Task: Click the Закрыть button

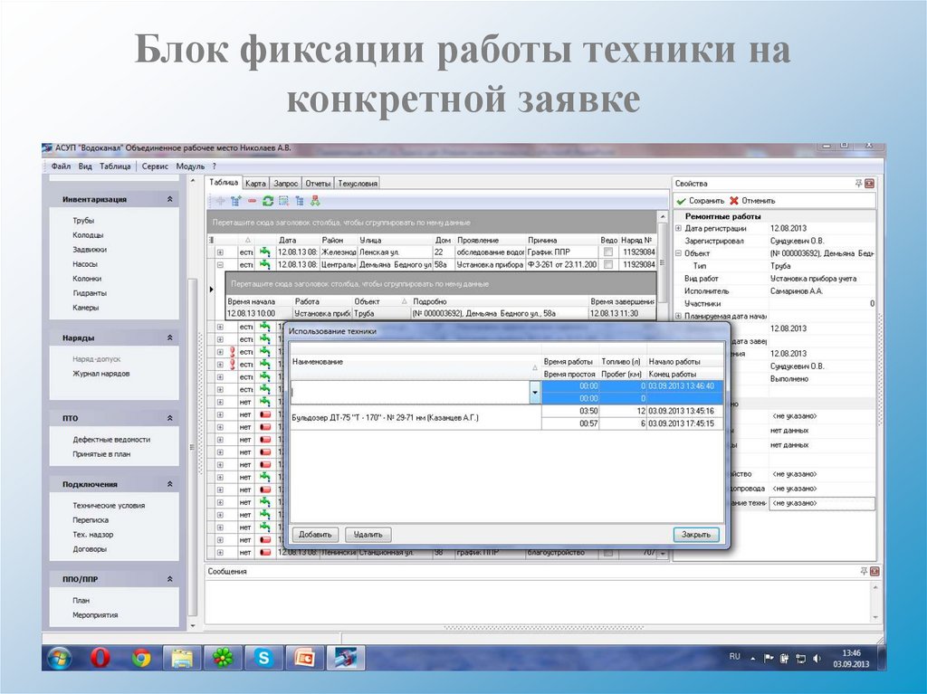Action: [696, 535]
